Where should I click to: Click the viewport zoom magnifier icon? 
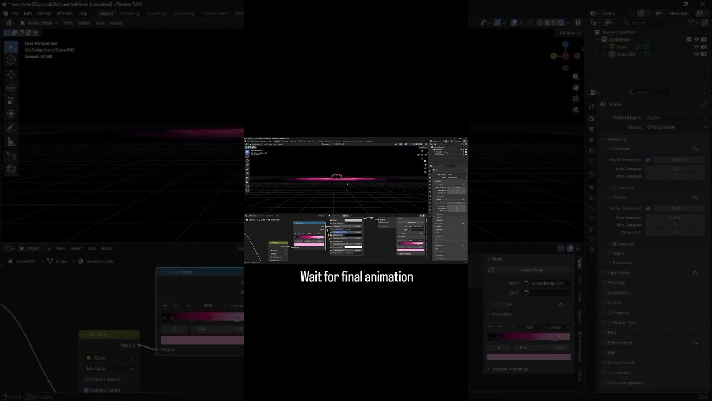click(575, 76)
